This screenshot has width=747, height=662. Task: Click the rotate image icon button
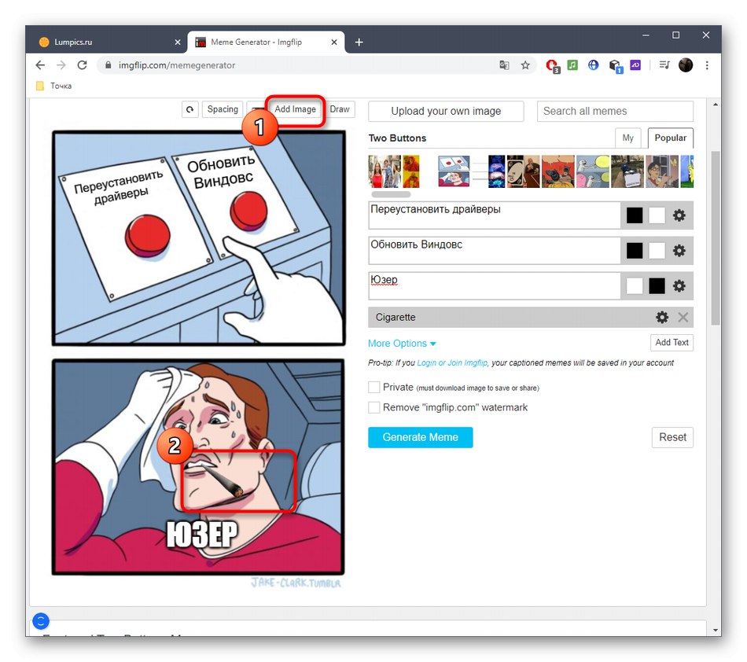[x=190, y=109]
